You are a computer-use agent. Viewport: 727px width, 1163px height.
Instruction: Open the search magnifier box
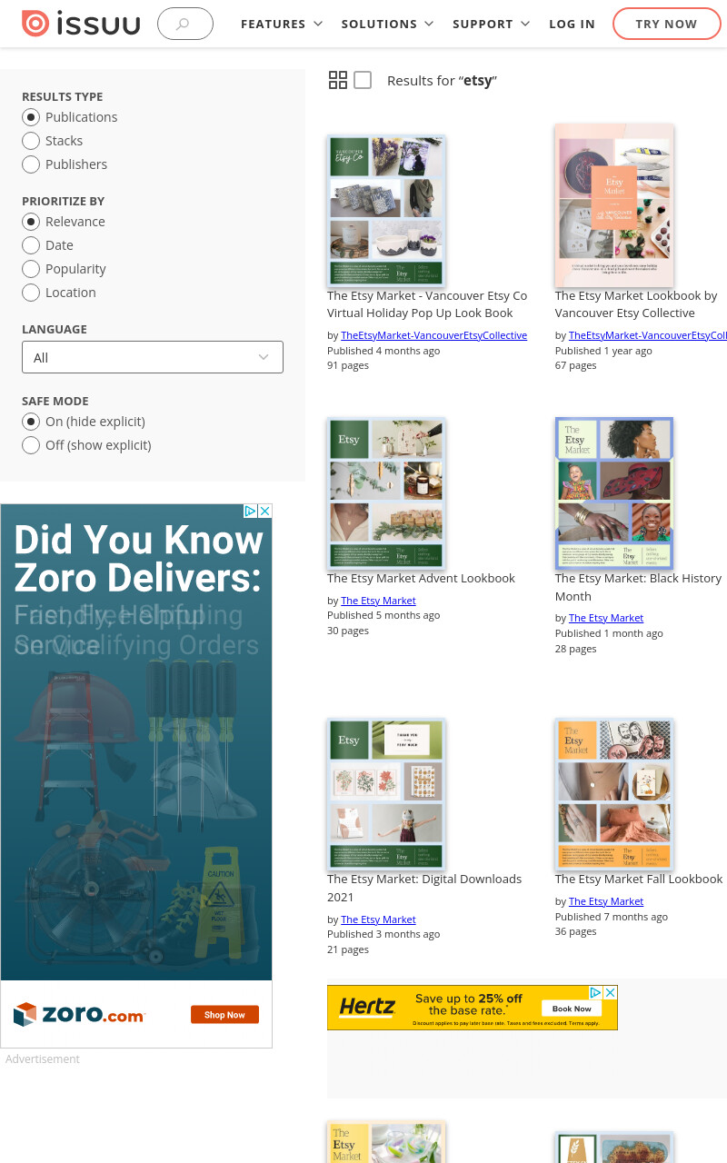point(185,24)
